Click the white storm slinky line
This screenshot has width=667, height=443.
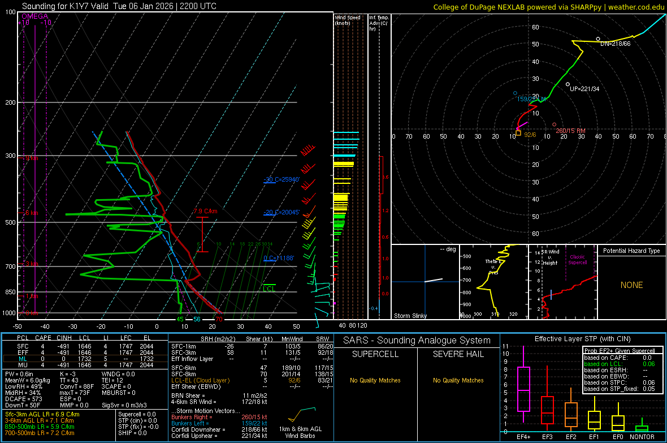pyautogui.click(x=434, y=280)
